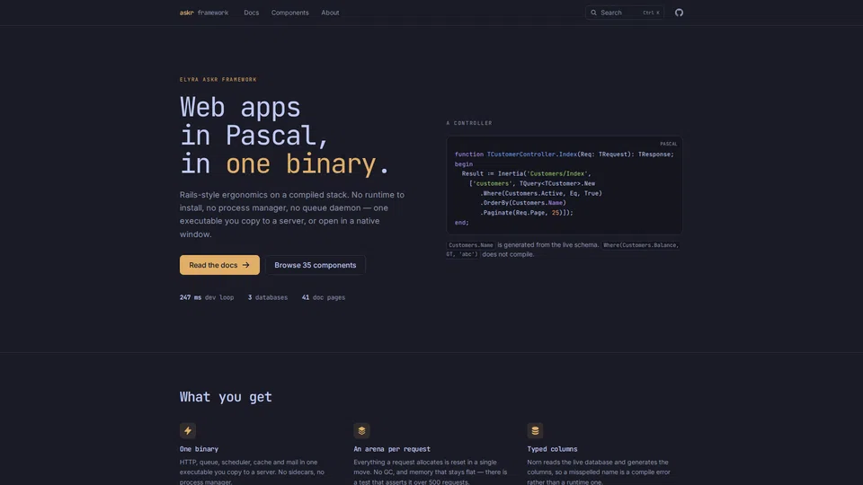
Task: Click the lightning bolt One binary icon
Action: point(188,430)
